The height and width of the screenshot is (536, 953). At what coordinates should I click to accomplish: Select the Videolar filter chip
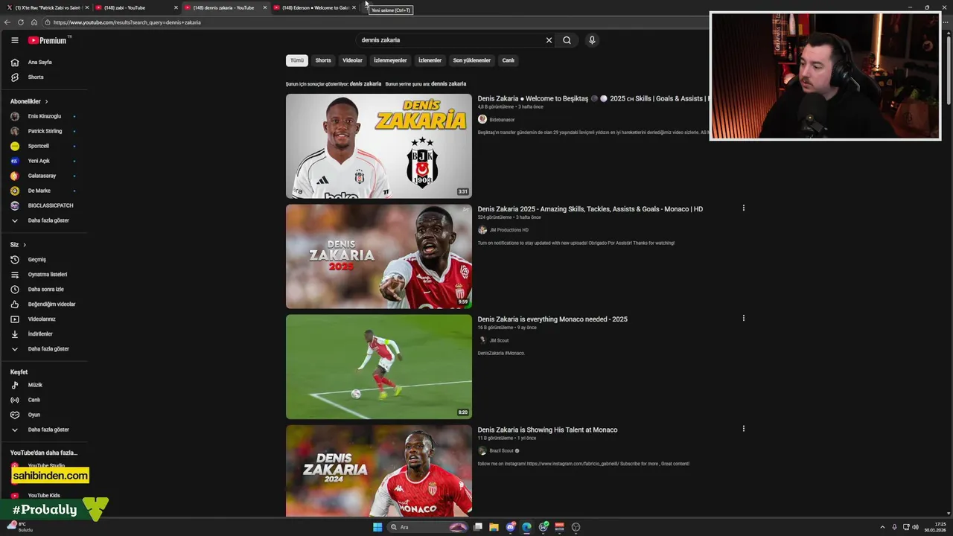tap(352, 60)
